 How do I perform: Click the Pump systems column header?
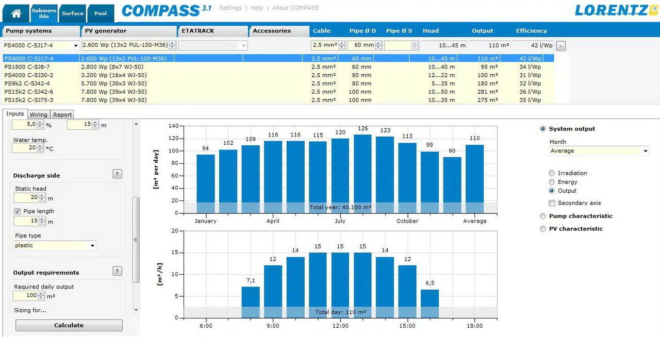tap(41, 31)
